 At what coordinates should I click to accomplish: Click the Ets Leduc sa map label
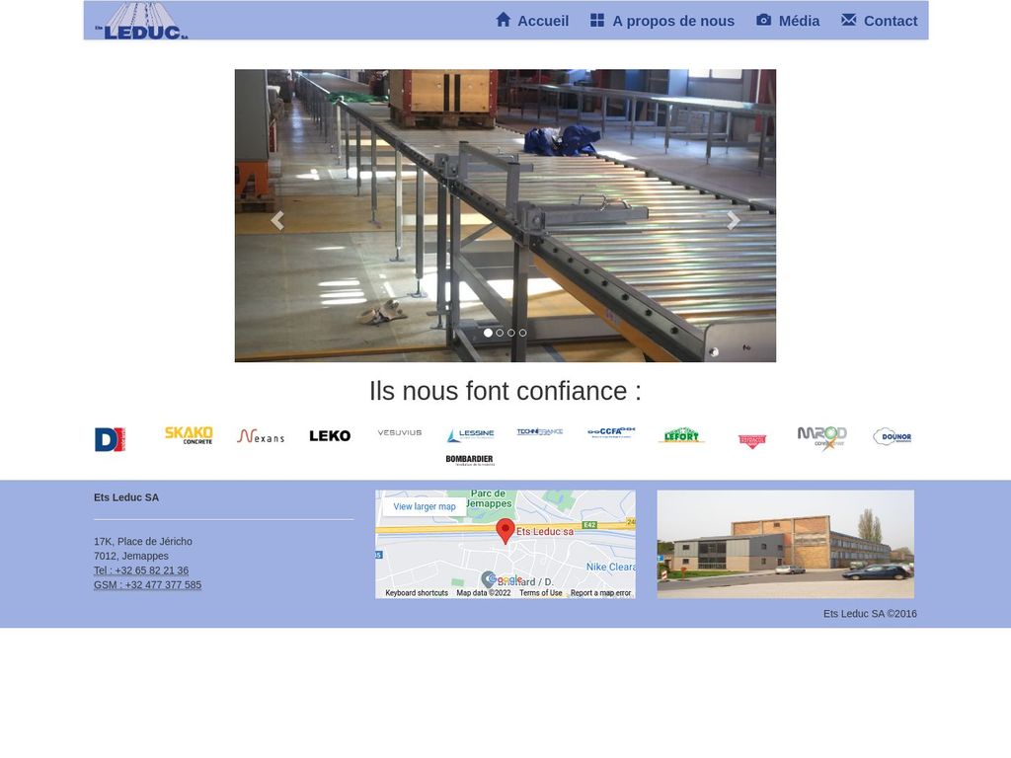(545, 532)
